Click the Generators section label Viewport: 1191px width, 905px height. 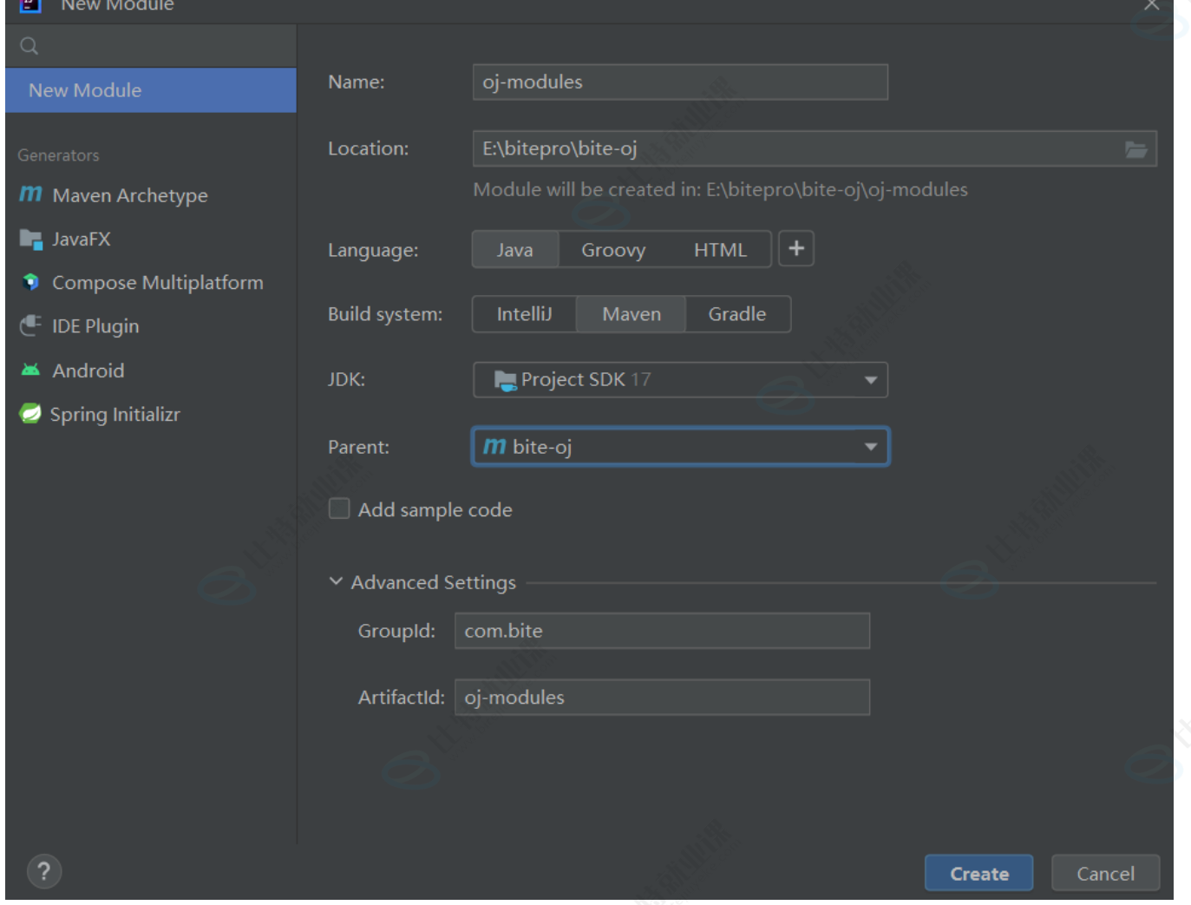(58, 155)
